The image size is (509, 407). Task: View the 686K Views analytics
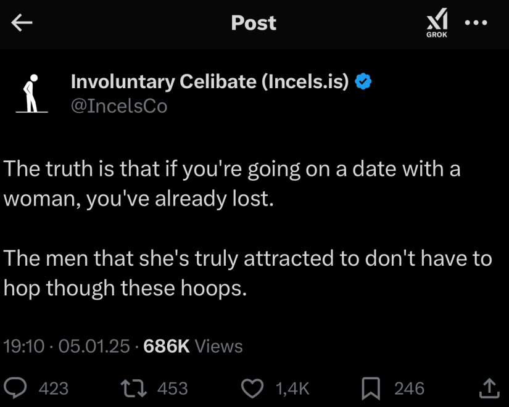click(x=192, y=347)
